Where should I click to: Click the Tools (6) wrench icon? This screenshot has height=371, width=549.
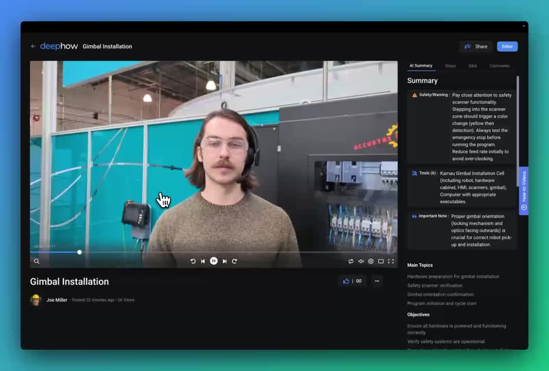[415, 173]
